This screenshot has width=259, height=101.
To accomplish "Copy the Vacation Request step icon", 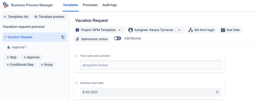I will (x=63, y=37).
